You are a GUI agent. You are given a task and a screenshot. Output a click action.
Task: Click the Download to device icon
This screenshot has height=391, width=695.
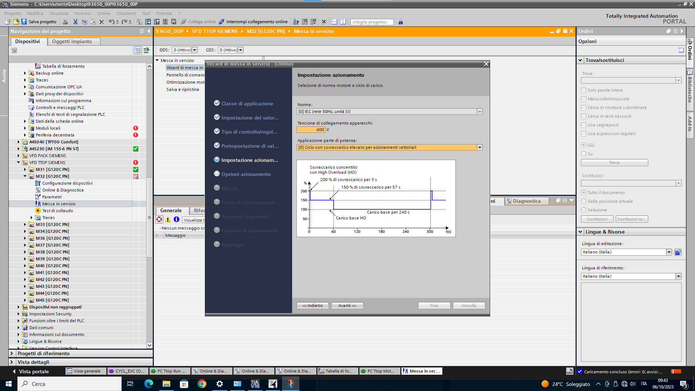pos(148,22)
